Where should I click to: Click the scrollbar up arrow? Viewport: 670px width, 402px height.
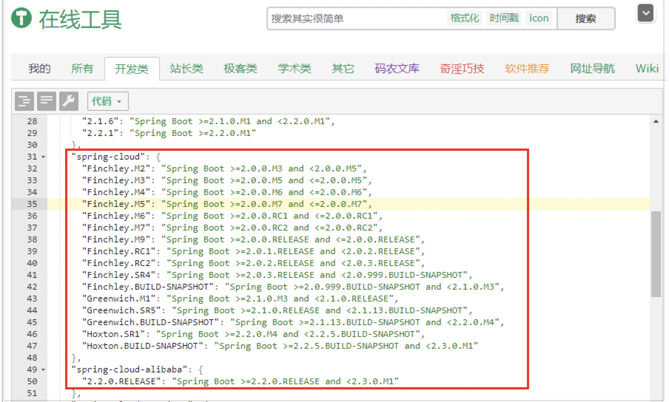[656, 121]
